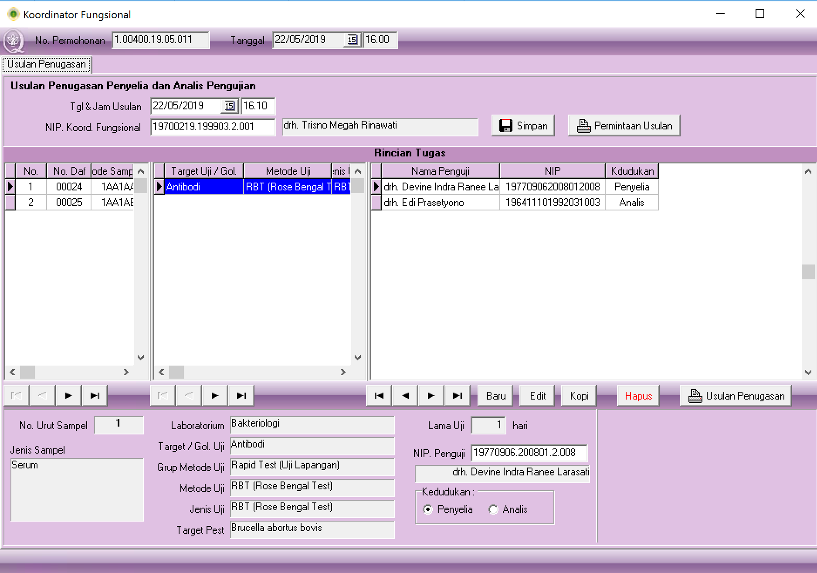Click the red Hapus button
This screenshot has width=817, height=573.
(x=638, y=396)
